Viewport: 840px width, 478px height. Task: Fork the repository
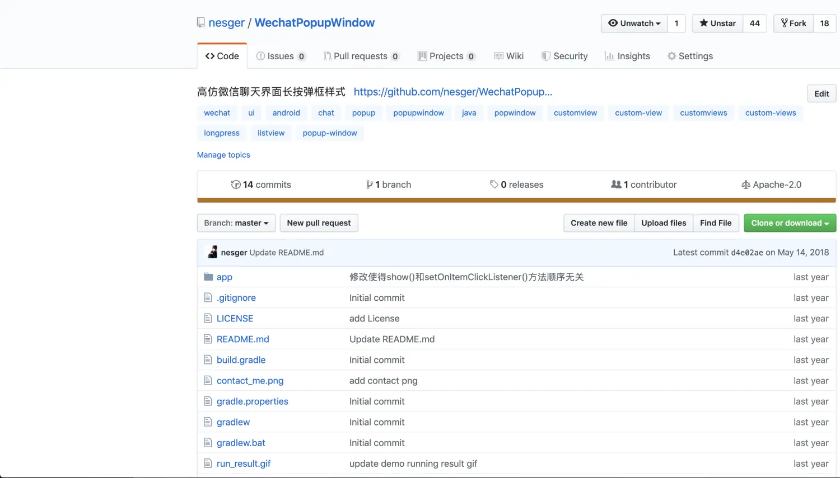794,23
